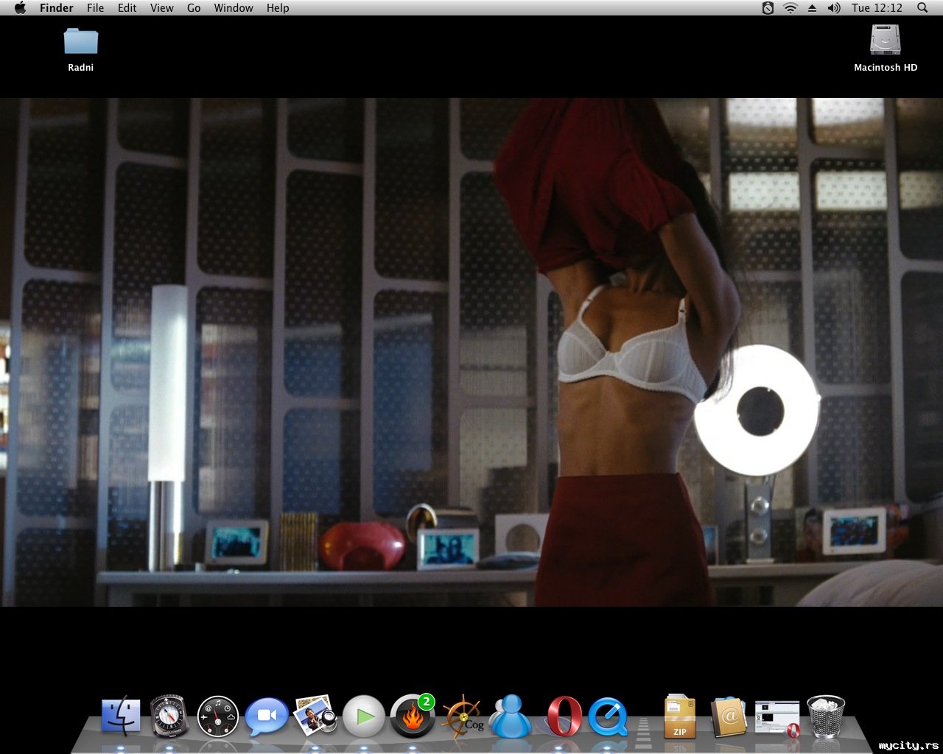The image size is (943, 754).
Task: Open Spotlight search magnifier
Action: tap(922, 8)
